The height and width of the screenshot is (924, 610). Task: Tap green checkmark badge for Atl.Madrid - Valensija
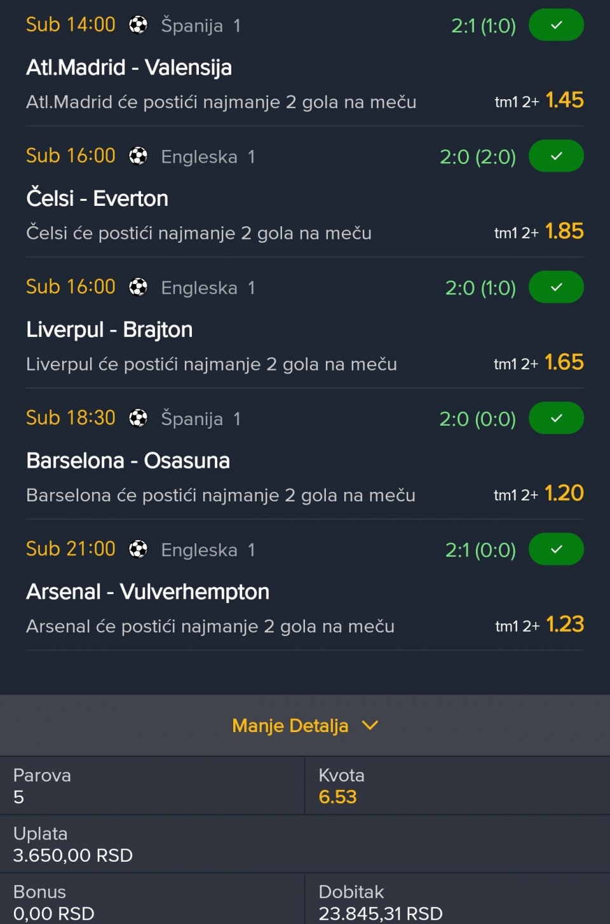[x=556, y=25]
